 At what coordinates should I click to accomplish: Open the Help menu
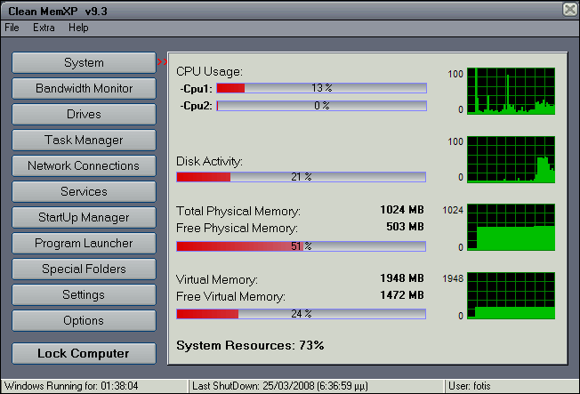(x=78, y=28)
